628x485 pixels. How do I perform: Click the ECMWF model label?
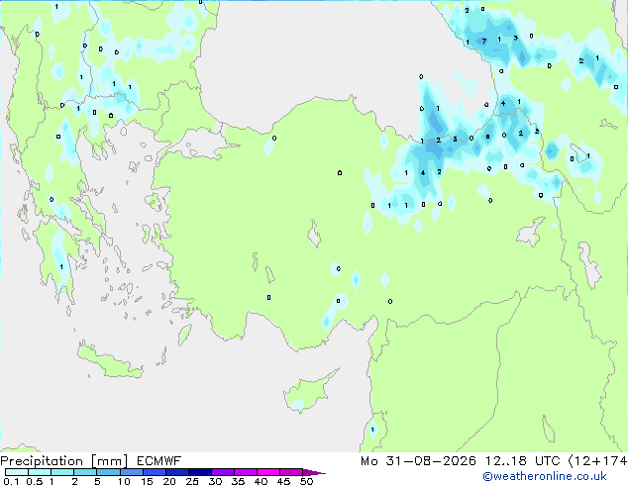(159, 461)
